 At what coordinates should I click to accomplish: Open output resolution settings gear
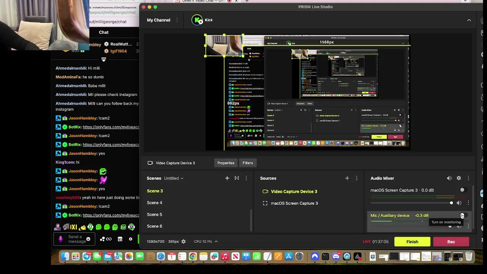[183, 242]
